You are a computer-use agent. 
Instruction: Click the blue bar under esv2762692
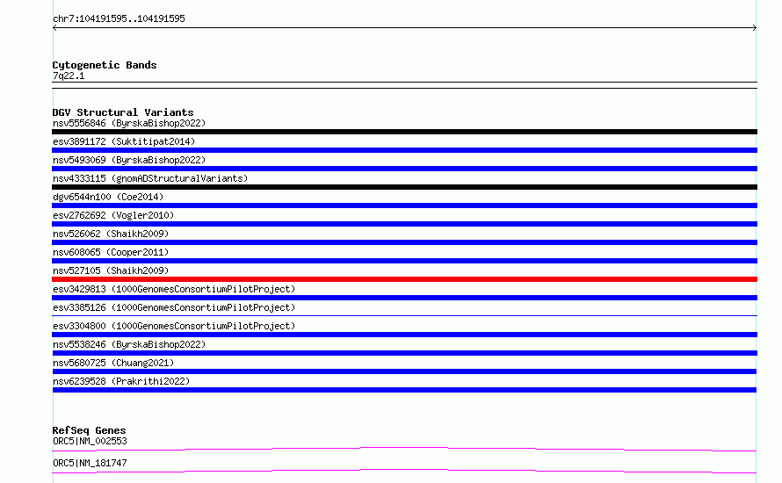click(x=404, y=224)
